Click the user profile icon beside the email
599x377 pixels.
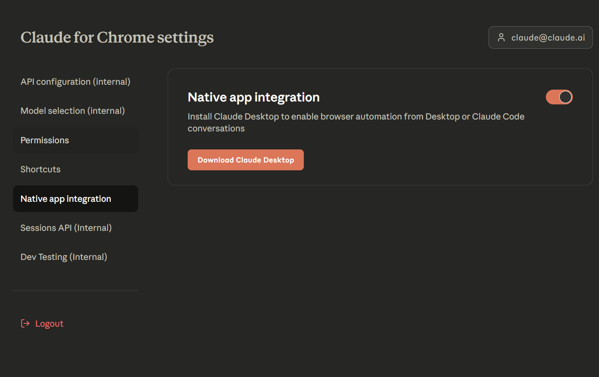501,38
